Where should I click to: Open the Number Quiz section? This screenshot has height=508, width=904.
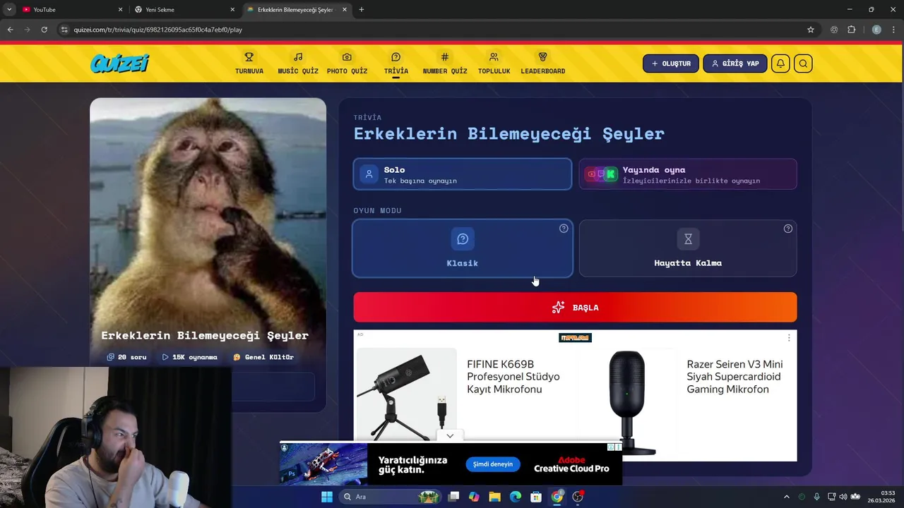(445, 63)
